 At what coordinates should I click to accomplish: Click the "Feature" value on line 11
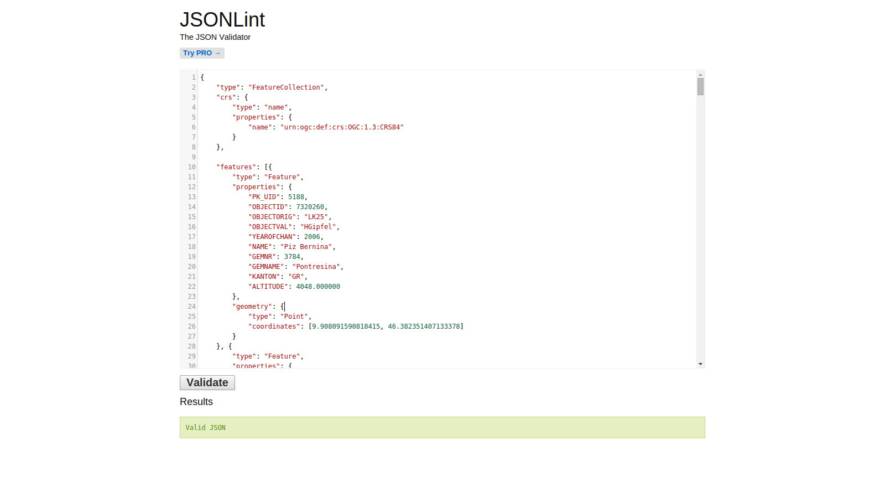[x=282, y=177]
